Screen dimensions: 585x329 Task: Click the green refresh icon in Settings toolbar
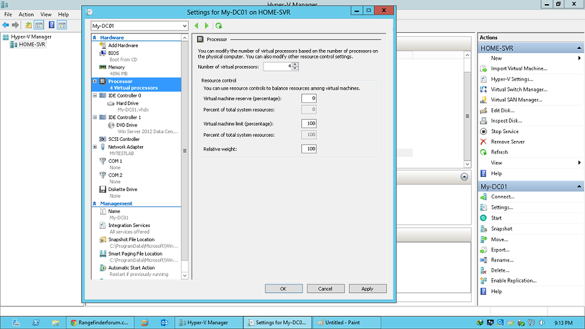pyautogui.click(x=218, y=26)
